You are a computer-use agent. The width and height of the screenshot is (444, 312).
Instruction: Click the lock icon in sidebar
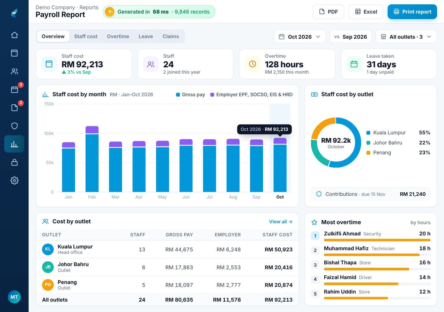[x=14, y=162]
